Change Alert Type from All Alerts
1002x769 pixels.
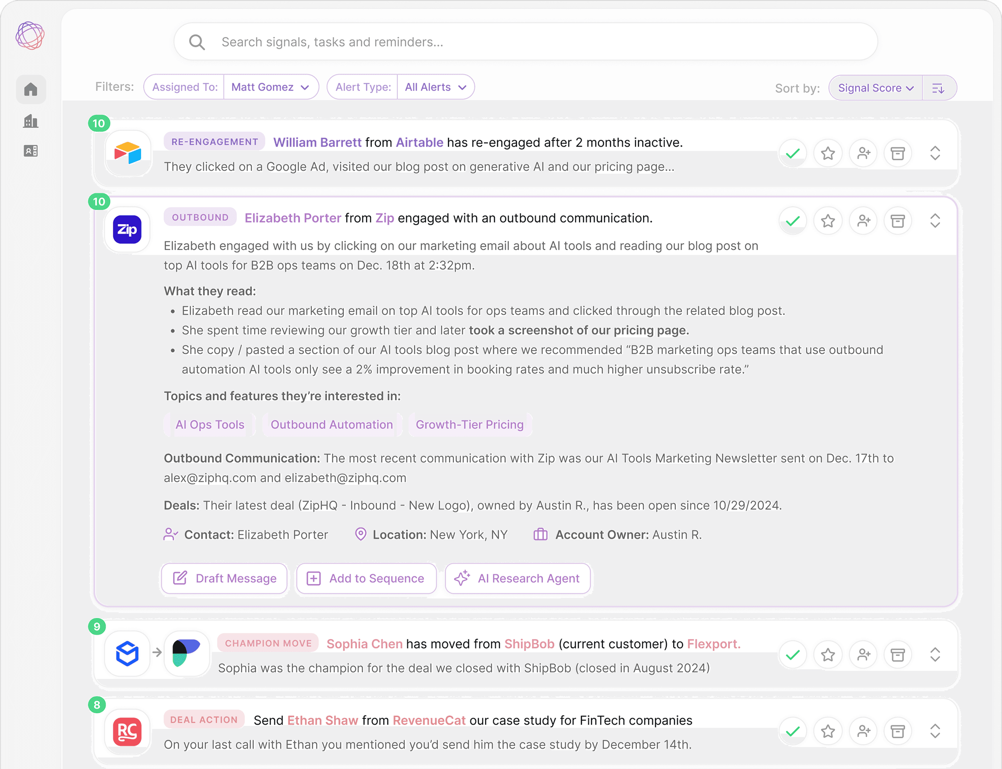click(435, 87)
